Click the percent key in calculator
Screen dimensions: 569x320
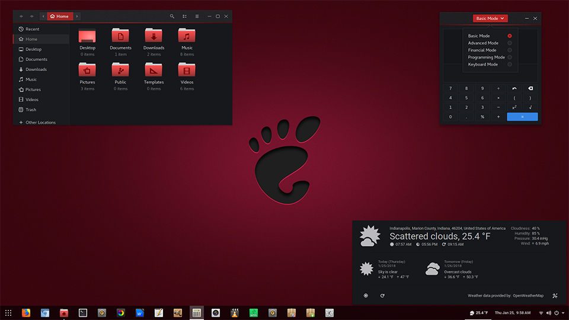tap(482, 117)
